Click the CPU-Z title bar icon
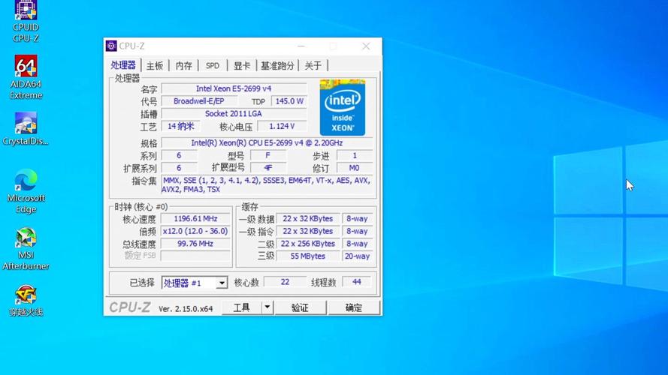The height and width of the screenshot is (375, 668). coord(111,46)
